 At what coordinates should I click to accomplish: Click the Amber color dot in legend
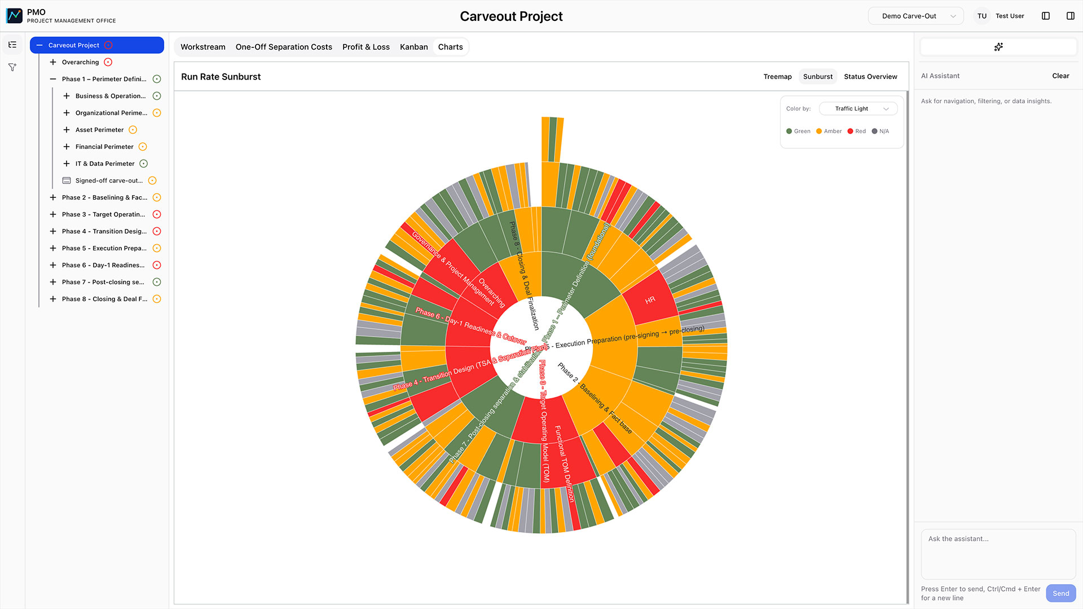point(818,131)
